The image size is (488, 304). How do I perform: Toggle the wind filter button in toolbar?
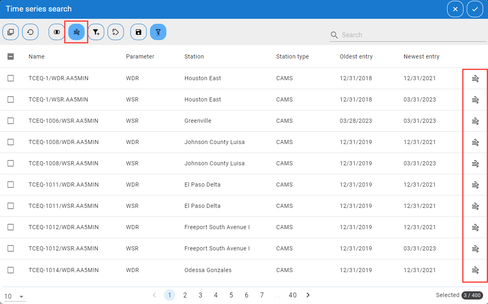click(76, 32)
